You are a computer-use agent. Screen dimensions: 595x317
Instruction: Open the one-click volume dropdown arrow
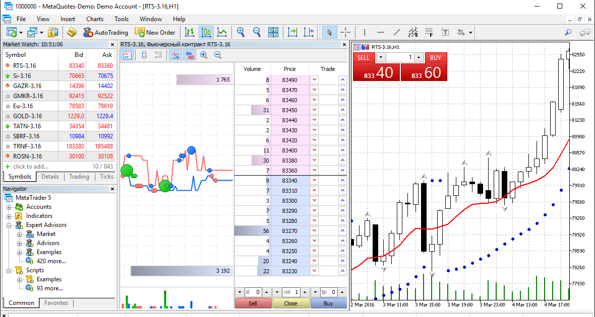pyautogui.click(x=381, y=57)
